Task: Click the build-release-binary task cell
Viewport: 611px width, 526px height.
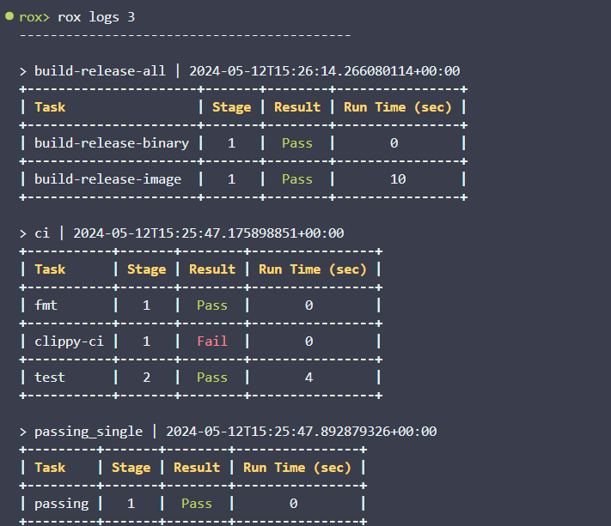Action: coord(112,143)
